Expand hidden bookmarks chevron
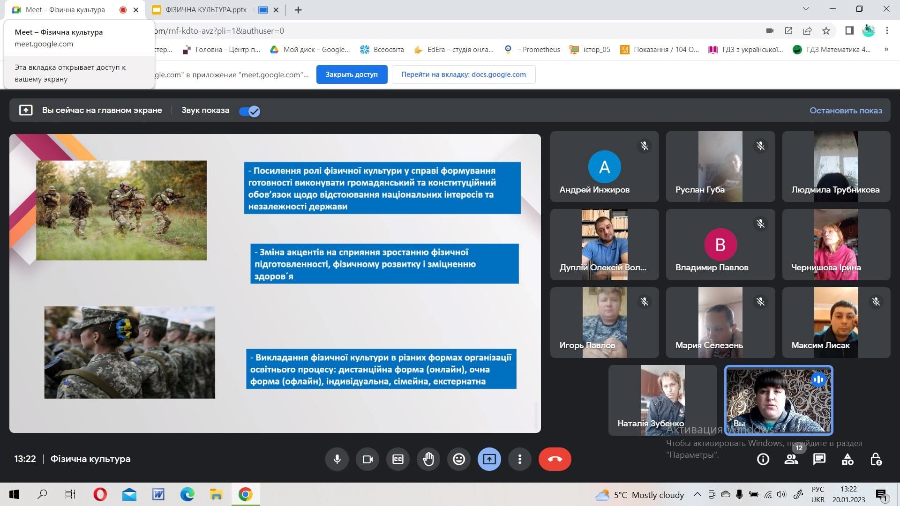The image size is (900, 506). 886,50
